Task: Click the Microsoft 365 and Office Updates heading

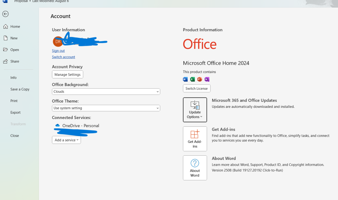Action: 244,100
